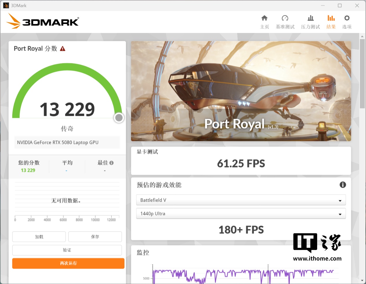Image resolution: width=366 pixels, height=284 pixels.
Task: Open the Options gear icon
Action: point(347,18)
